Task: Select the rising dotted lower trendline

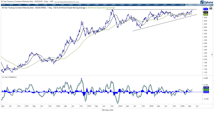Action: coord(165,23)
